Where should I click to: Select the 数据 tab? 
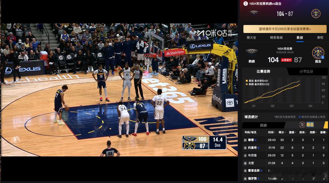300,38
